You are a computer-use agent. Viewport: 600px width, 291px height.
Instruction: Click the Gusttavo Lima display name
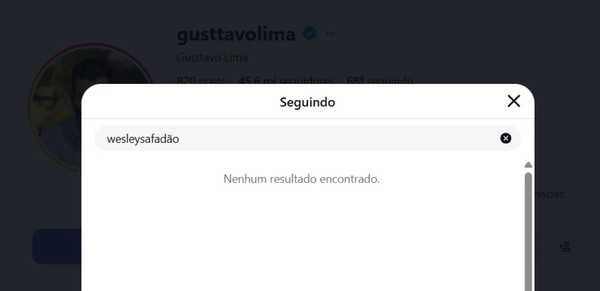(x=212, y=57)
